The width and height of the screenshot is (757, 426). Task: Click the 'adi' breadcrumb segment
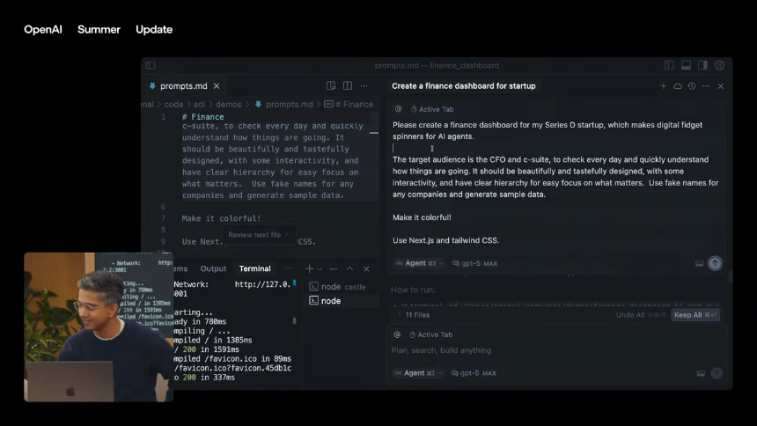[200, 105]
